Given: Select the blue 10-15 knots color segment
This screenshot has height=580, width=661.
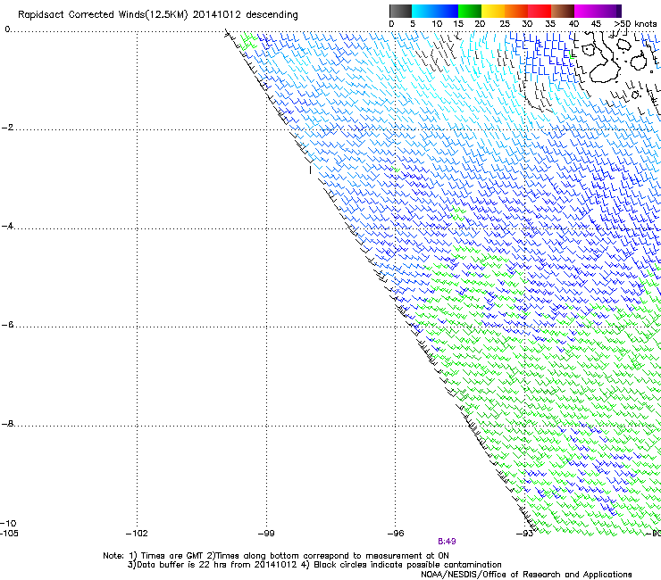Looking at the screenshot, I should [x=447, y=11].
